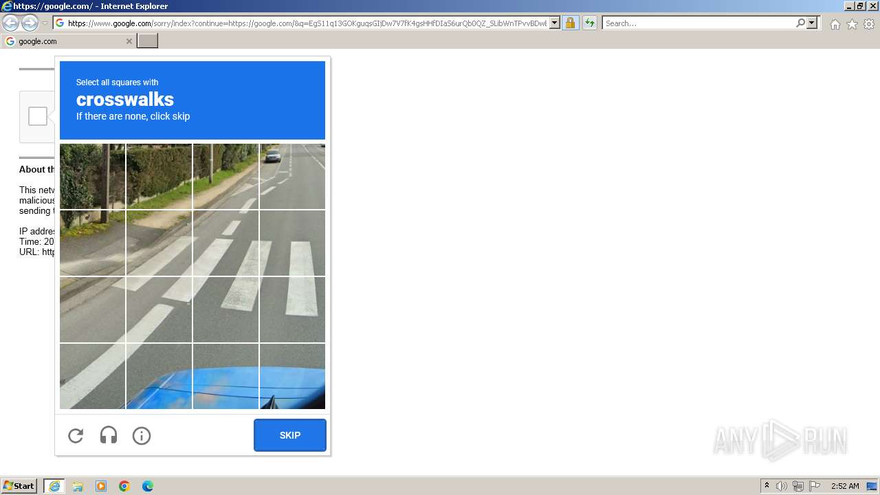Go forward with the browser Forward arrow

click(x=30, y=23)
